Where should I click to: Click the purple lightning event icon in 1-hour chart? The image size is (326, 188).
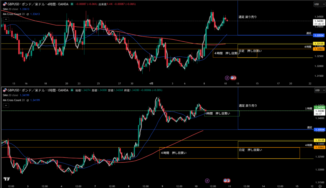(207, 181)
